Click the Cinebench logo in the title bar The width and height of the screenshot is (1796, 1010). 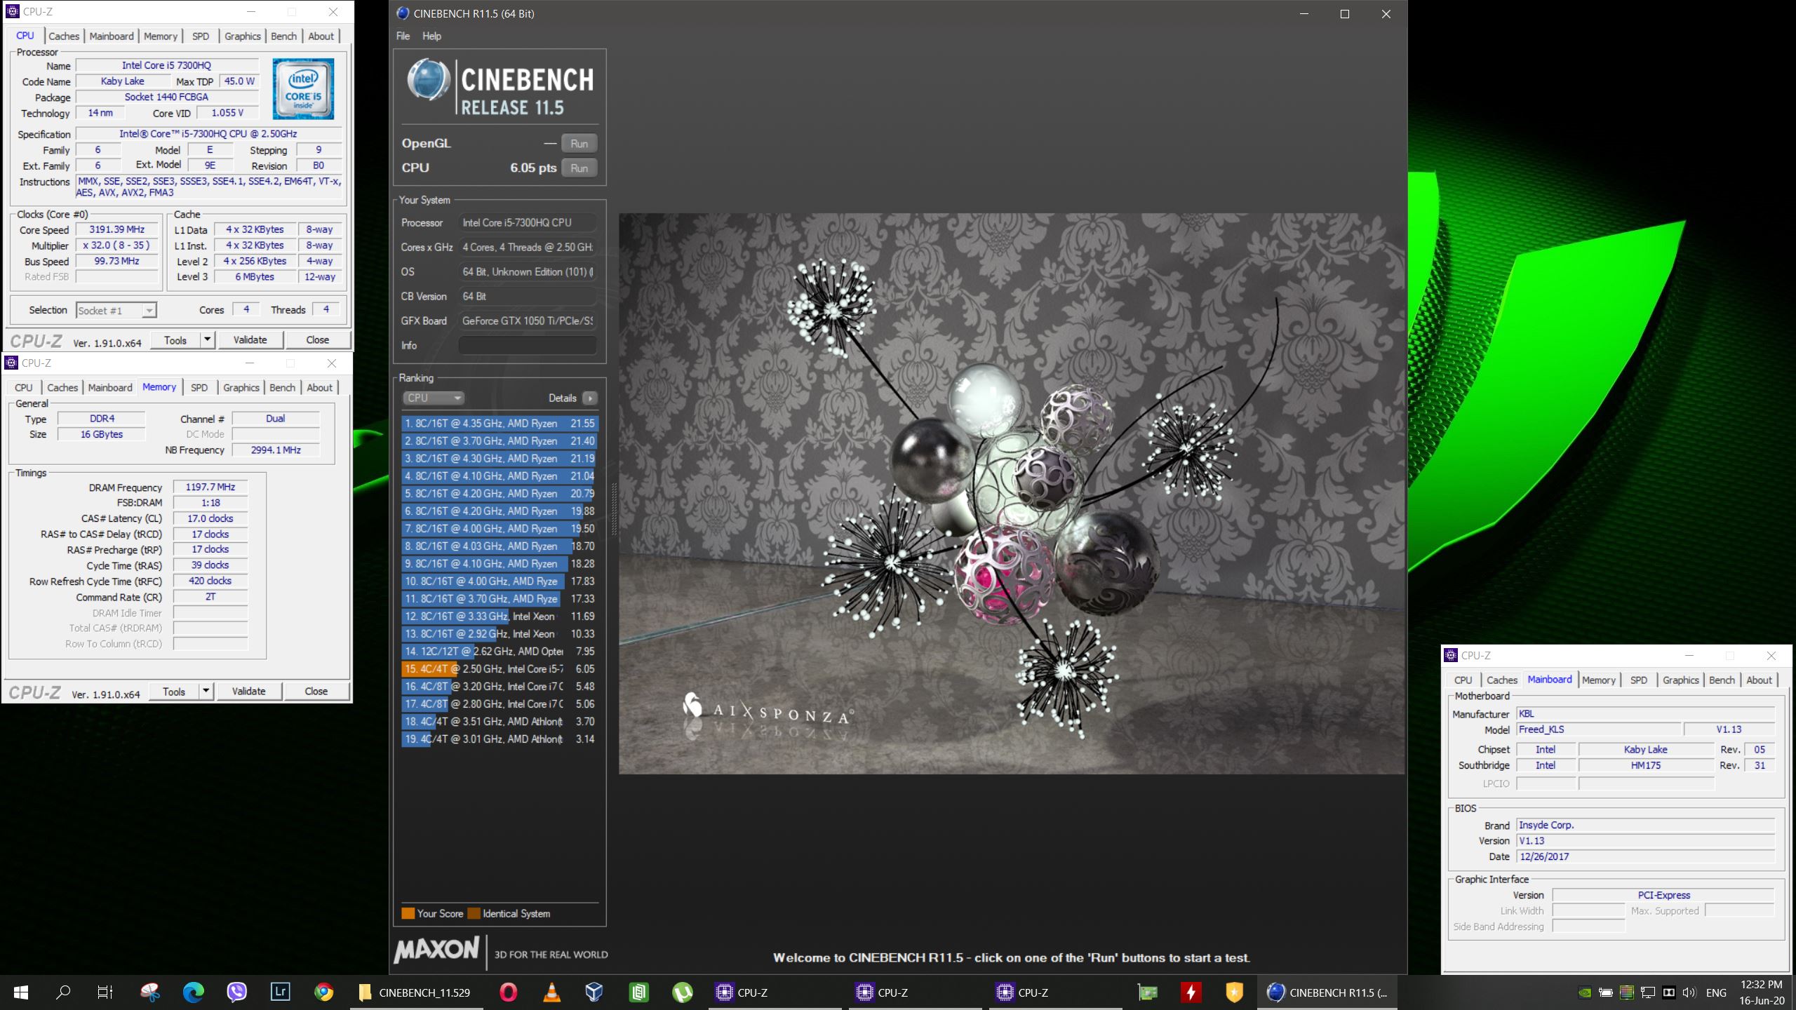pos(403,13)
